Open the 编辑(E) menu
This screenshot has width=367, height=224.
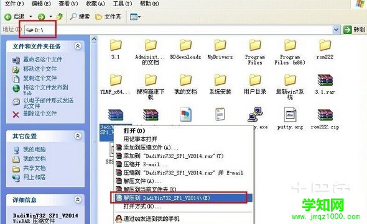coord(41,4)
